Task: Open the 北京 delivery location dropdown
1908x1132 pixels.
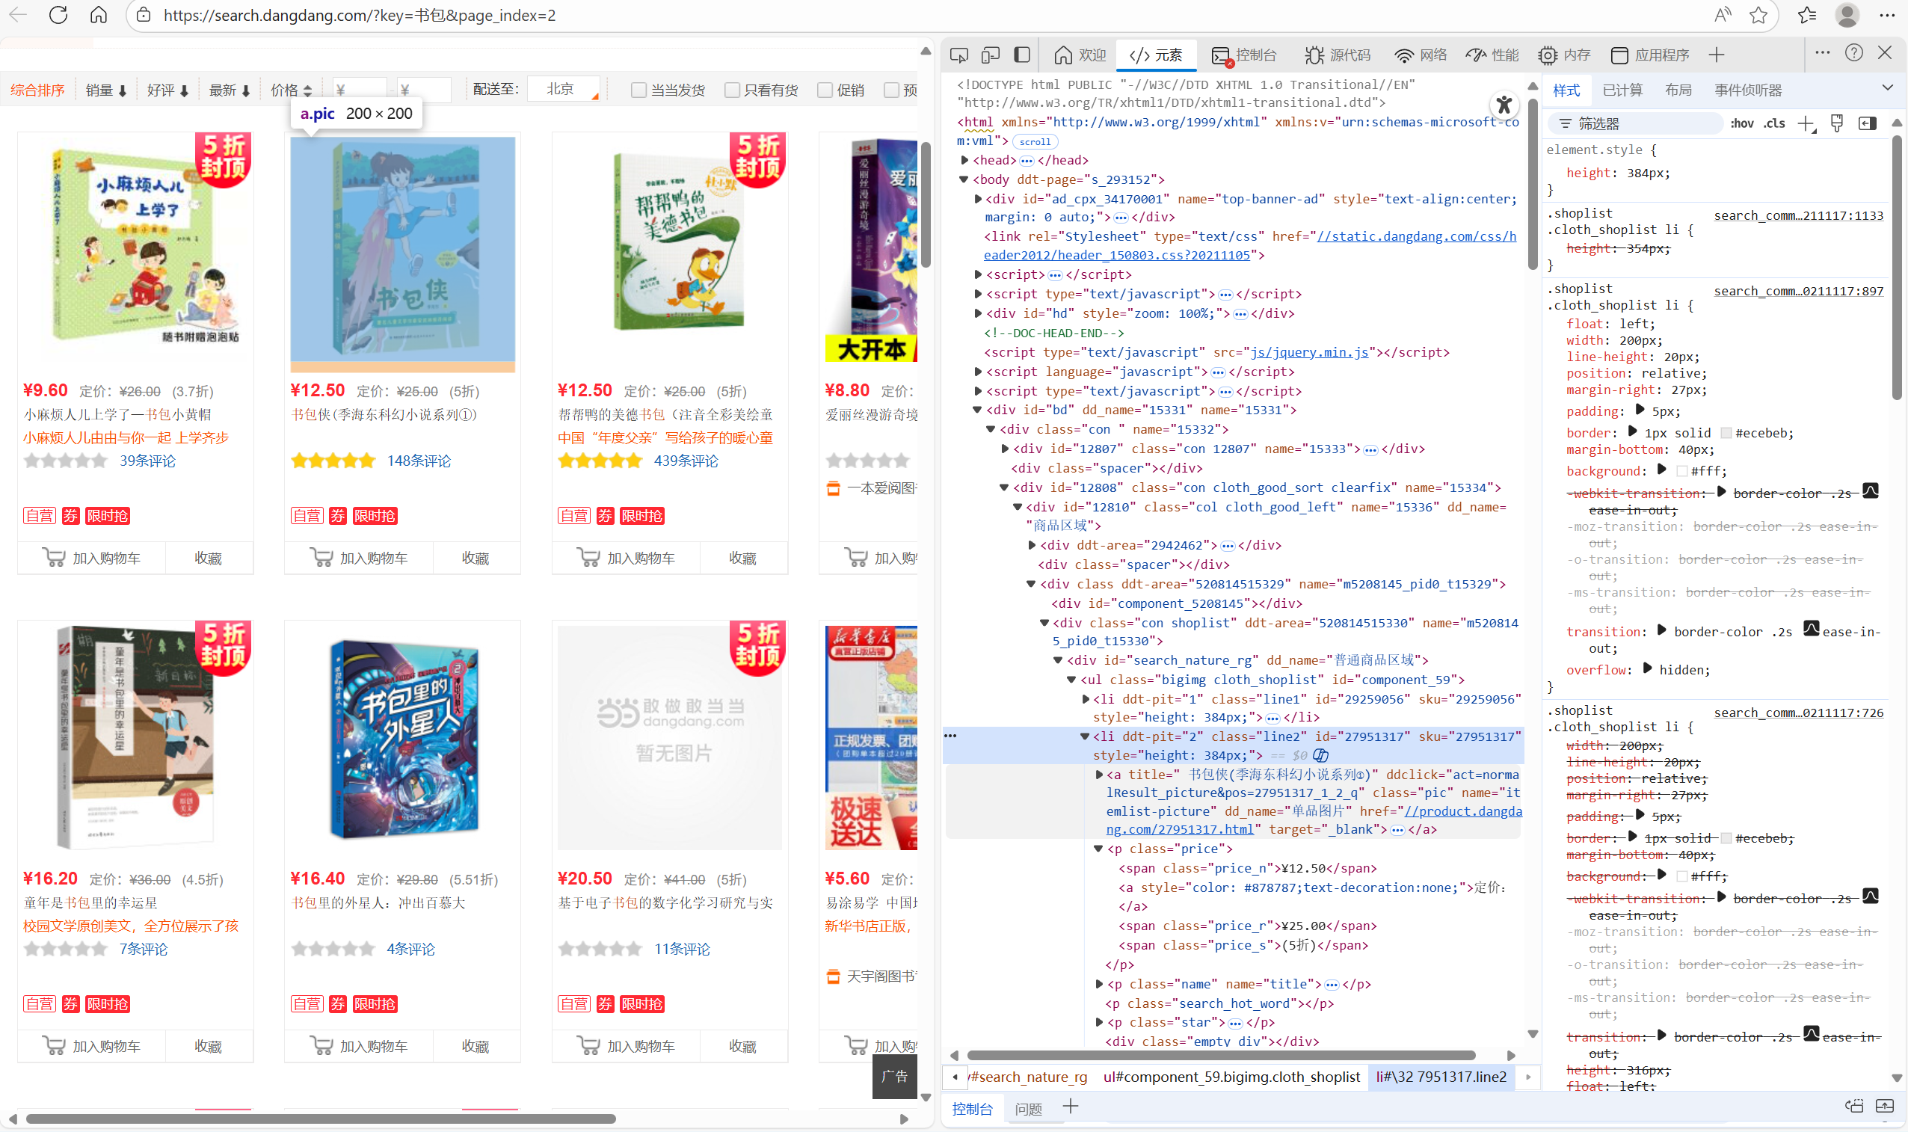Action: [564, 89]
